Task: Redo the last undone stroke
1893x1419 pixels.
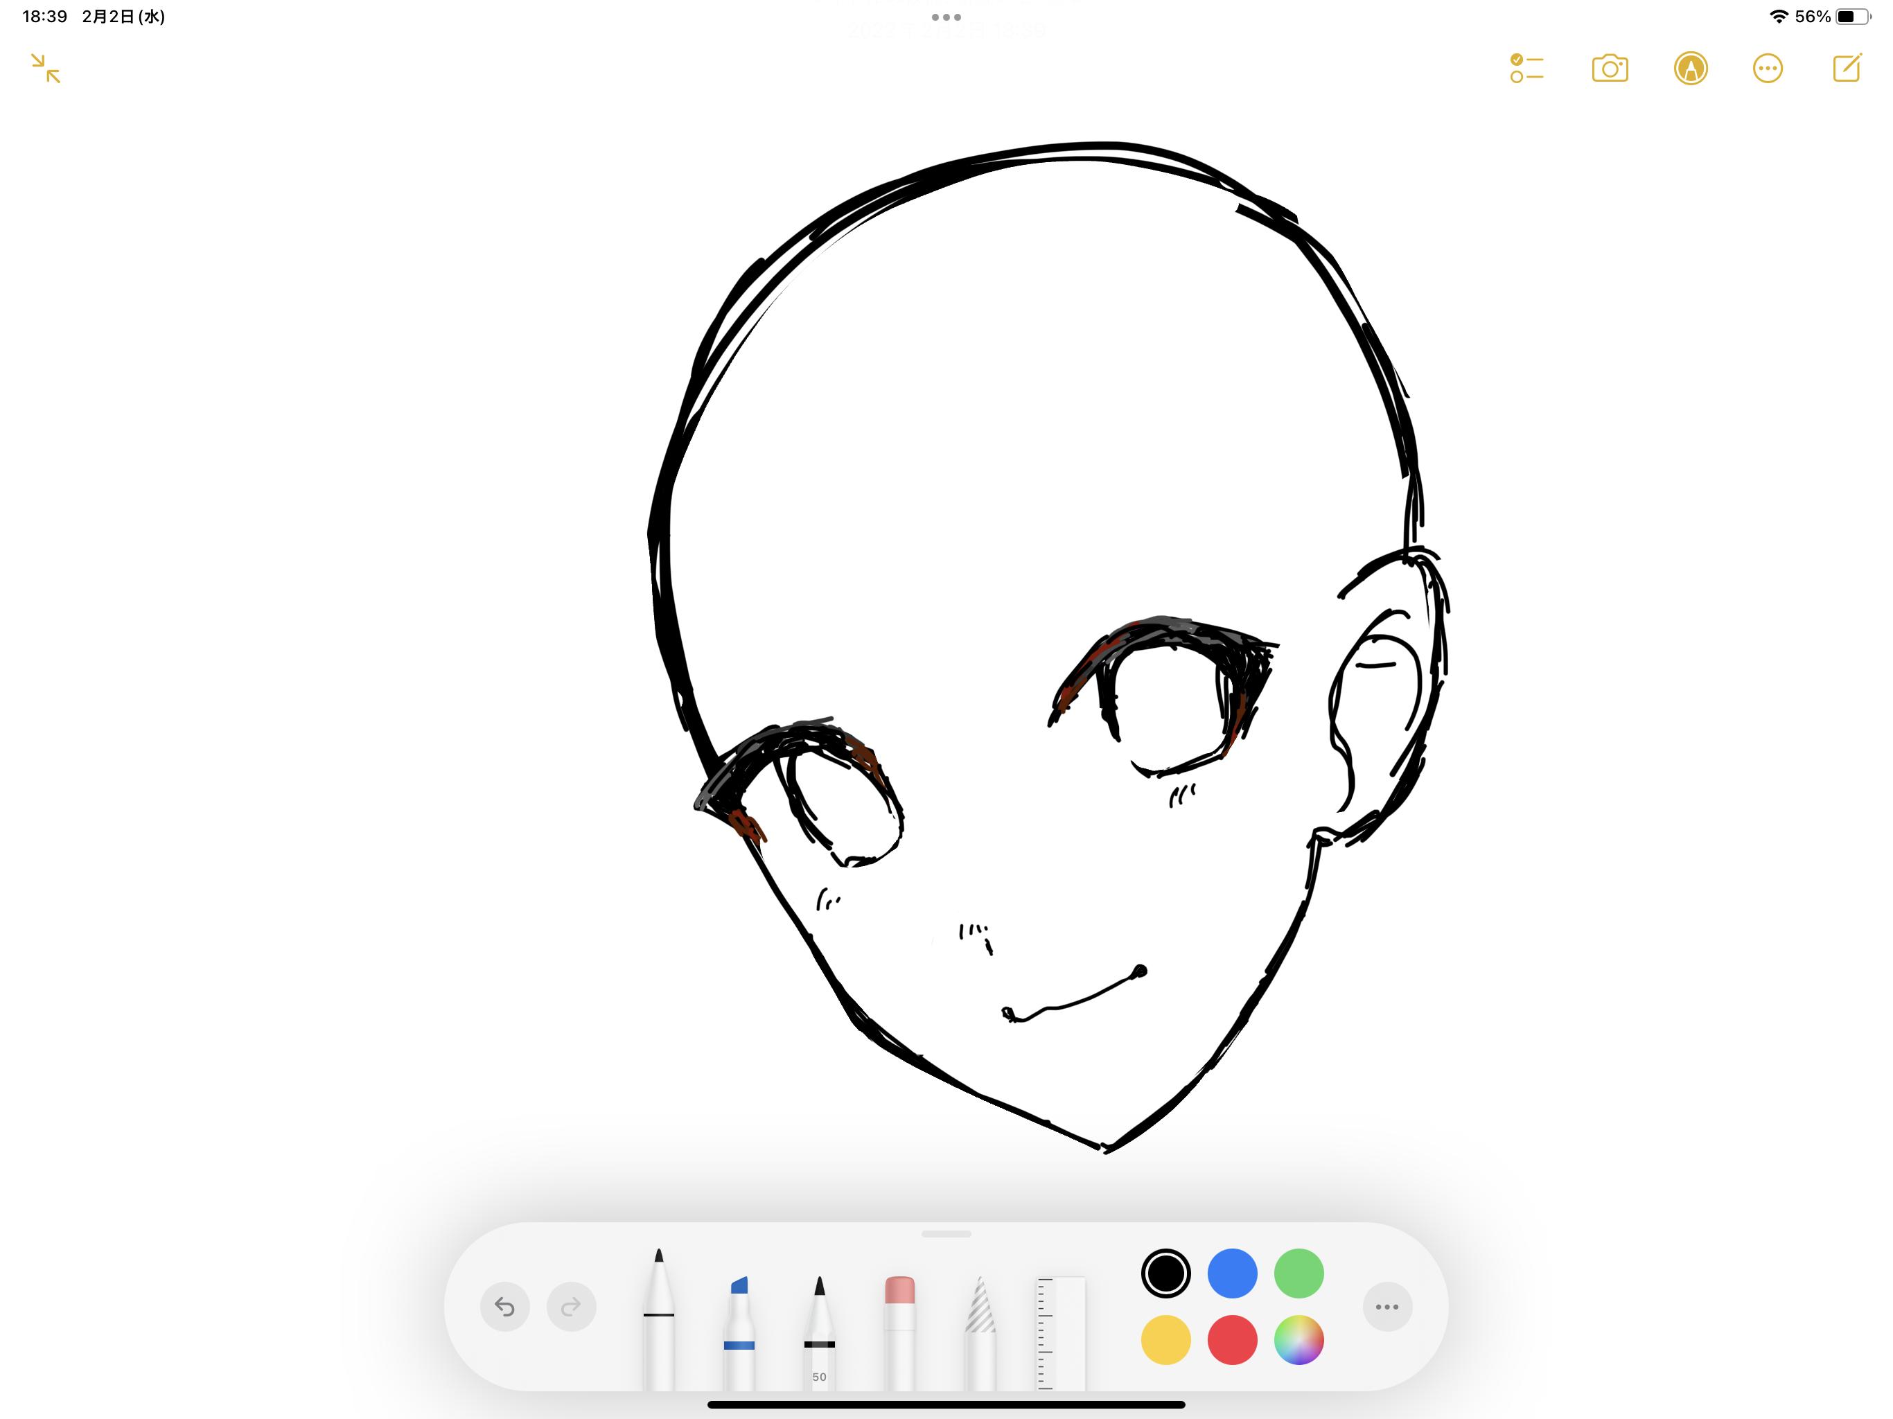Action: [571, 1307]
